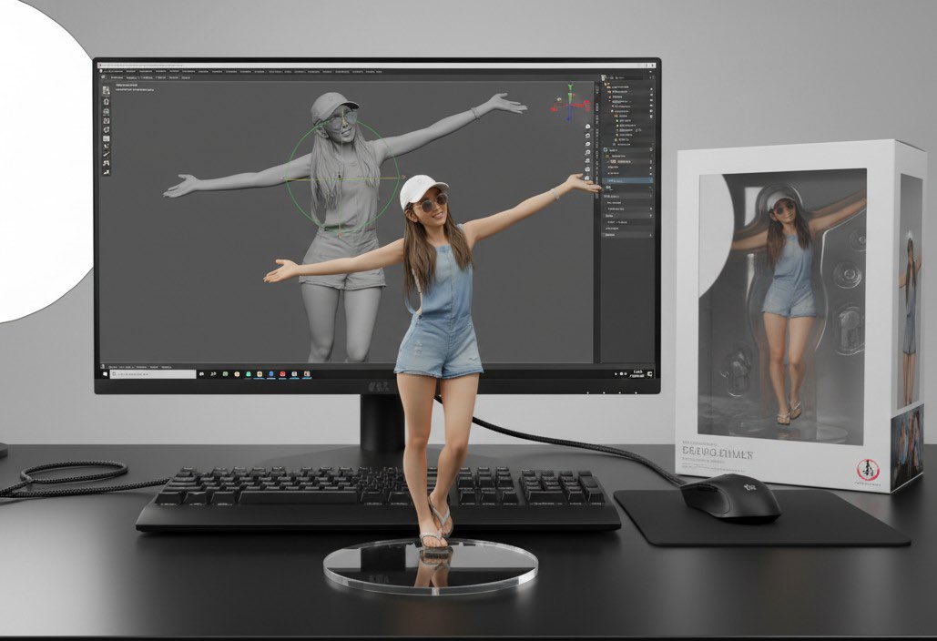Click the red X axis on the navigation gizmo

coord(586,104)
